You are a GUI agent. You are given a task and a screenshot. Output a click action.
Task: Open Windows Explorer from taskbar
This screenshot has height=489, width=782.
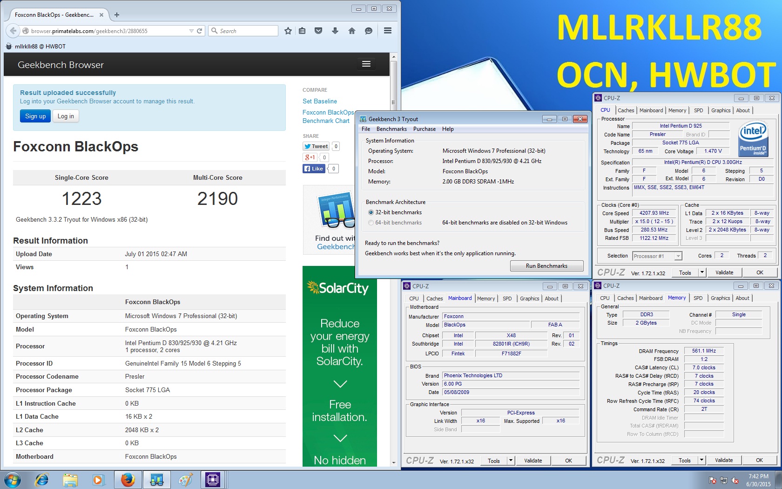pos(70,480)
